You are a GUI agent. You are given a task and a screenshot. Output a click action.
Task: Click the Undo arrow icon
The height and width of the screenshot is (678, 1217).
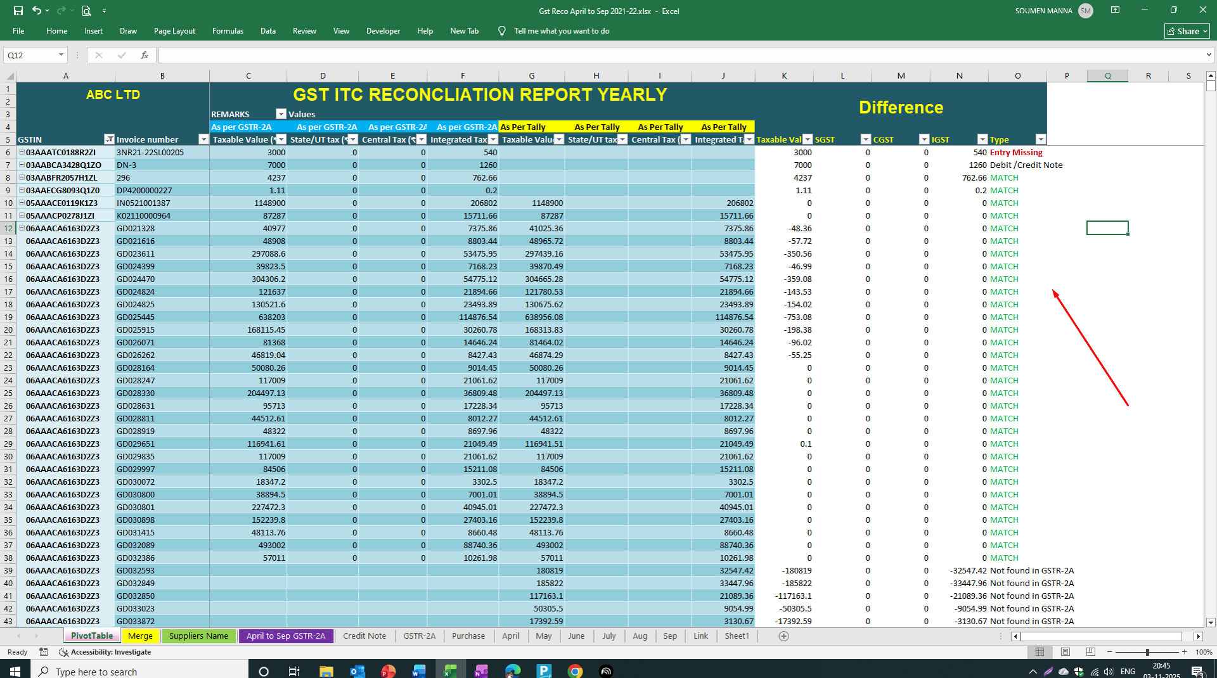coord(37,11)
